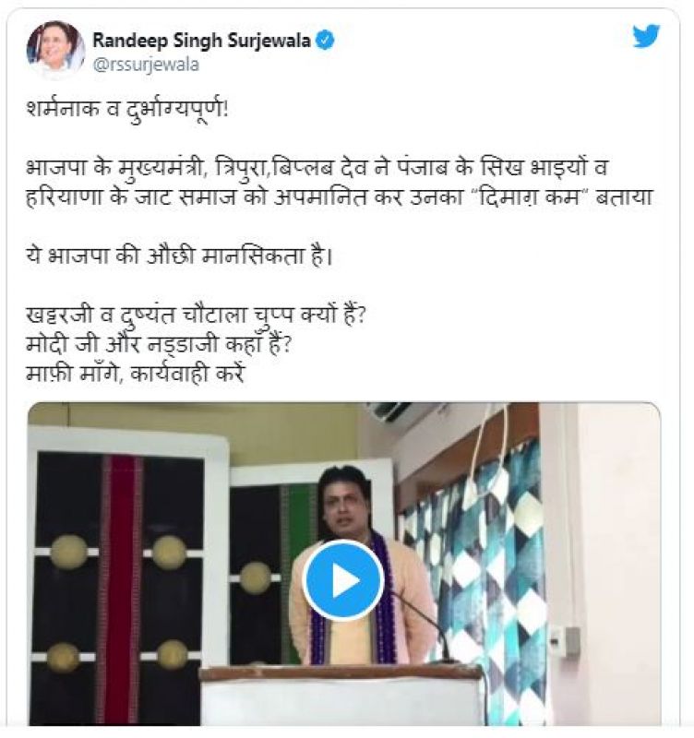Click the wooden podium in the video

point(342,696)
